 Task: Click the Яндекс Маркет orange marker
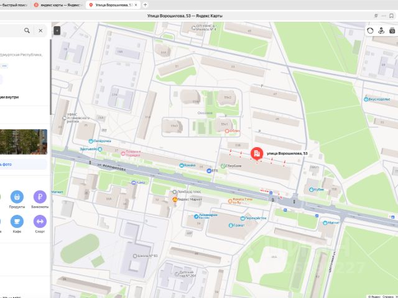coord(175,199)
